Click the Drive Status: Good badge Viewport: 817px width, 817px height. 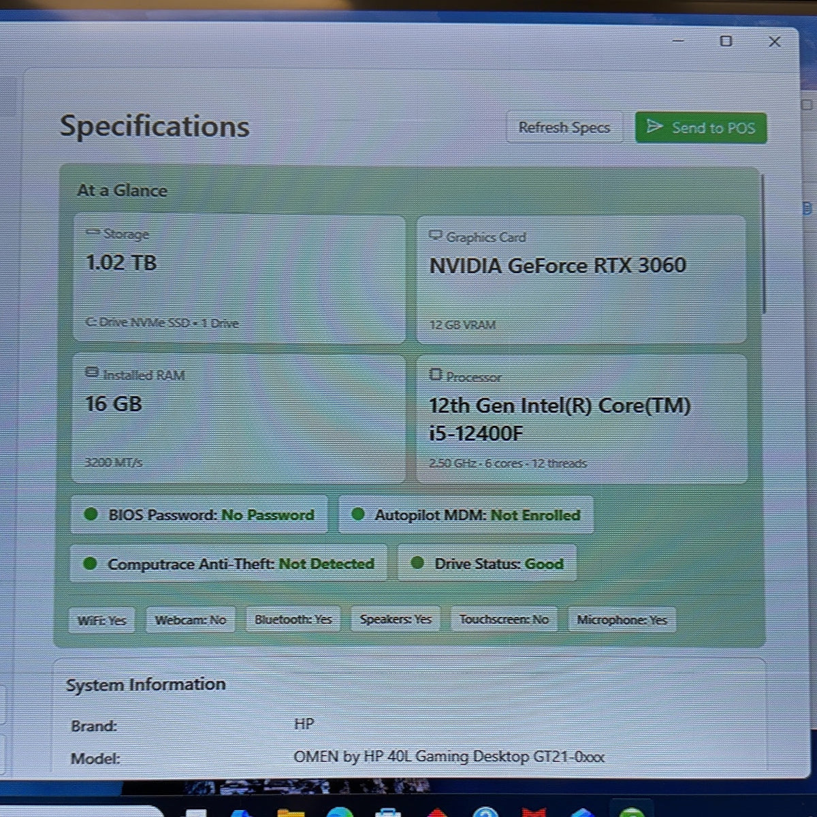coord(487,564)
